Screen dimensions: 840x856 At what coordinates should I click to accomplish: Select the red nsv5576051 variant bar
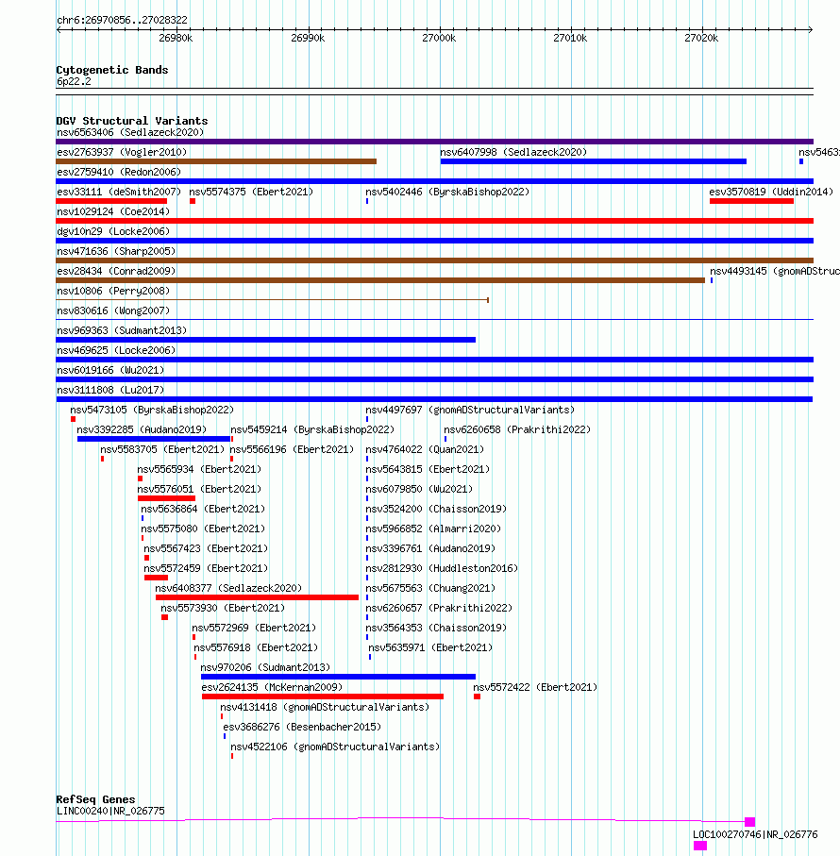click(166, 498)
